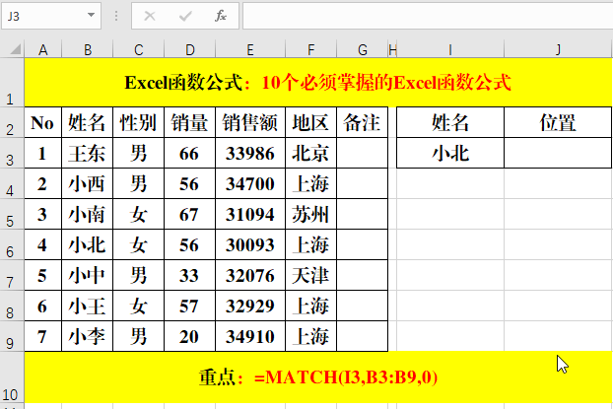613x409 pixels.
Task: Click the Cancel (X) formula bar icon
Action: (x=150, y=16)
